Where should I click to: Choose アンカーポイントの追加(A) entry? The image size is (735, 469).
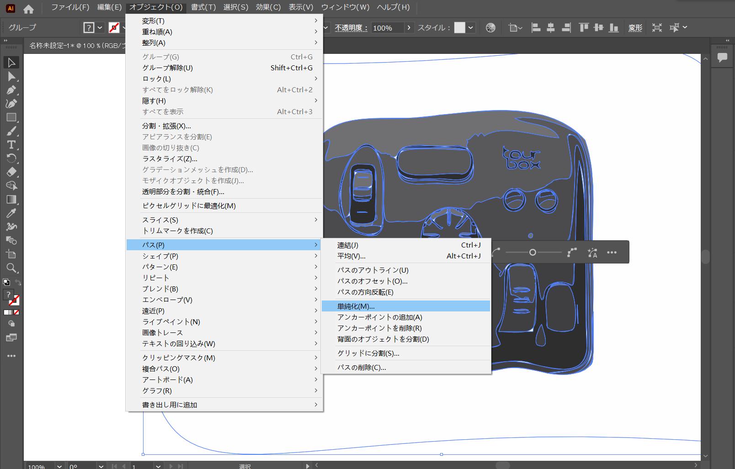[406, 317]
